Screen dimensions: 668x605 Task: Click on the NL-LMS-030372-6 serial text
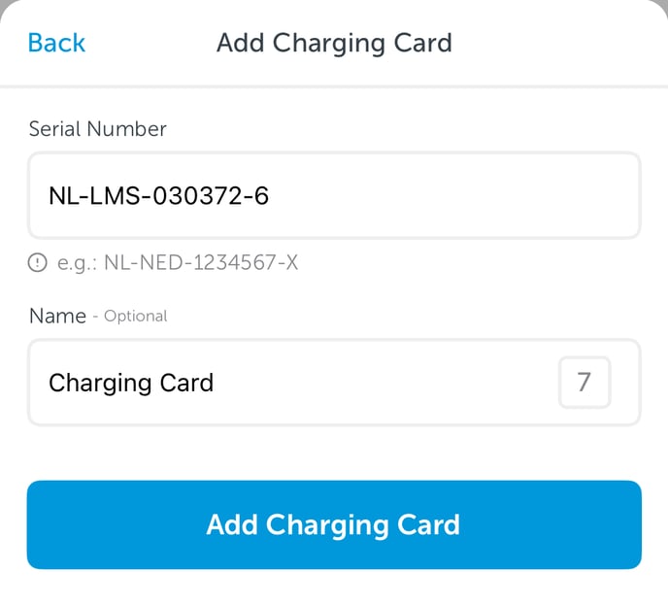[158, 196]
